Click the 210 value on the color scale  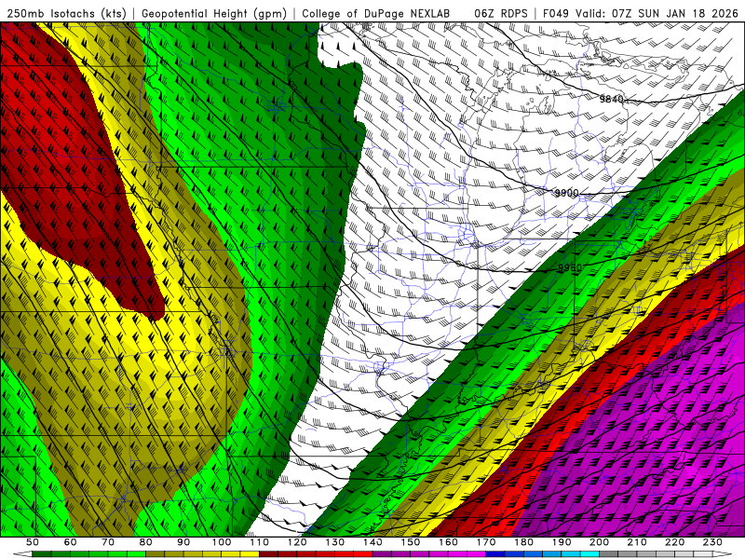(637, 542)
